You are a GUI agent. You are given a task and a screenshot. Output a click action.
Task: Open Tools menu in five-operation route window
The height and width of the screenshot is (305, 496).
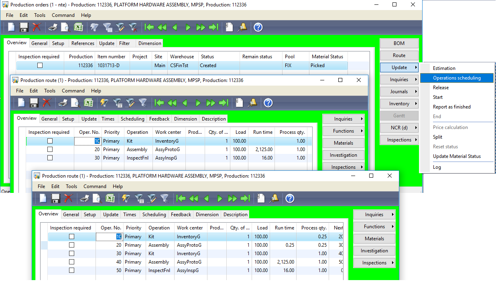click(71, 186)
